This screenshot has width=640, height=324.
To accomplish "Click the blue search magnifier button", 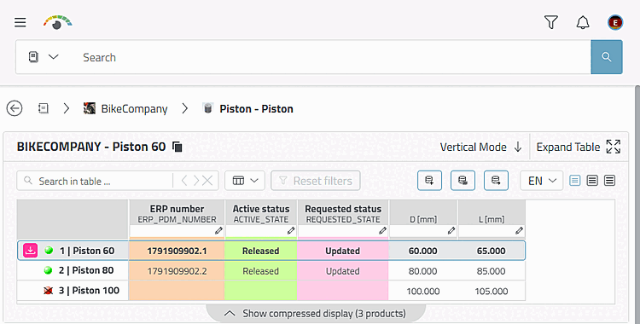I will point(607,57).
